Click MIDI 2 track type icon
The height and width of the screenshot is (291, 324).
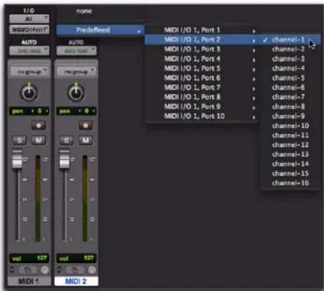point(75,270)
